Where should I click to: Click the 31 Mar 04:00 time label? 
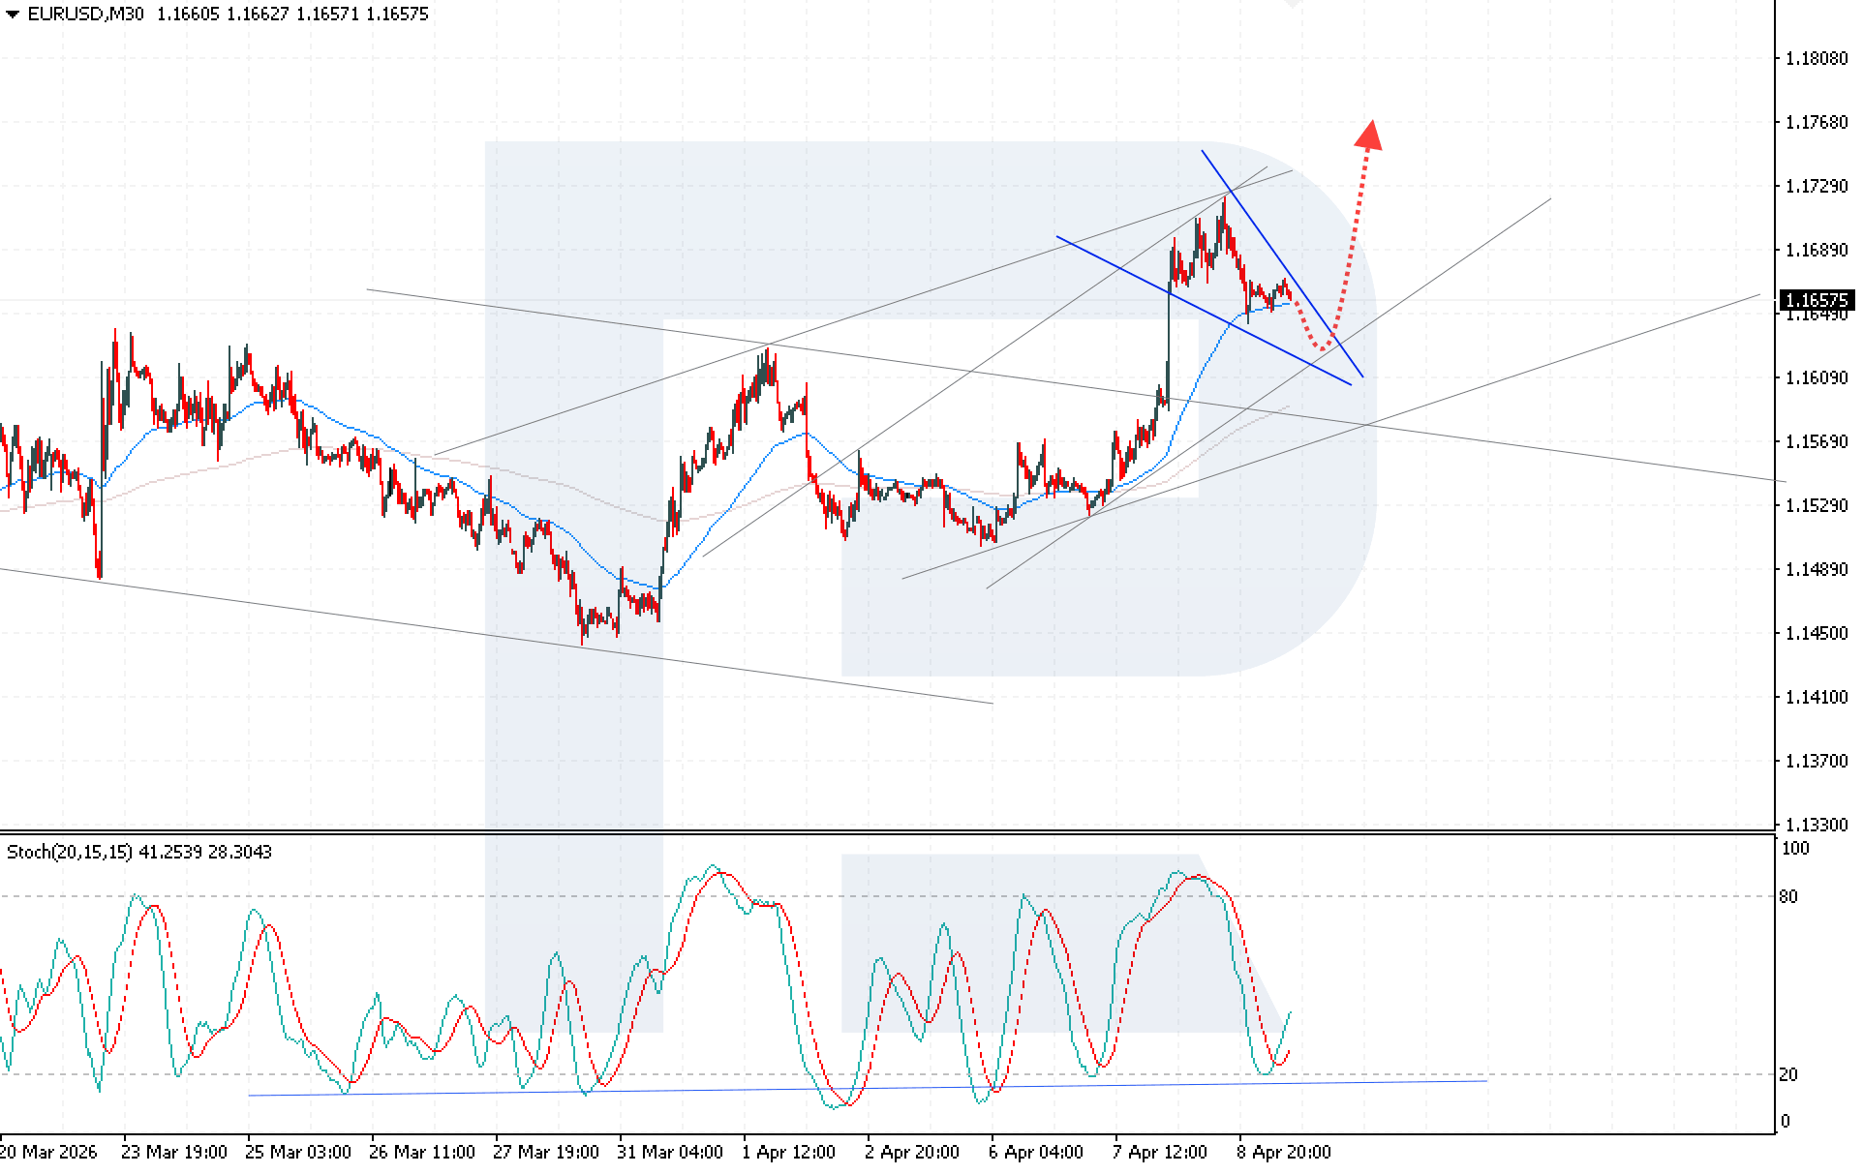point(670,1152)
